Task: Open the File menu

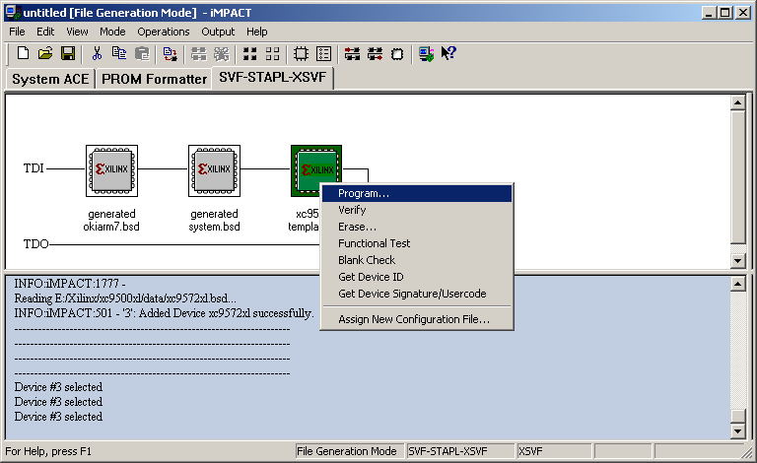Action: (17, 32)
